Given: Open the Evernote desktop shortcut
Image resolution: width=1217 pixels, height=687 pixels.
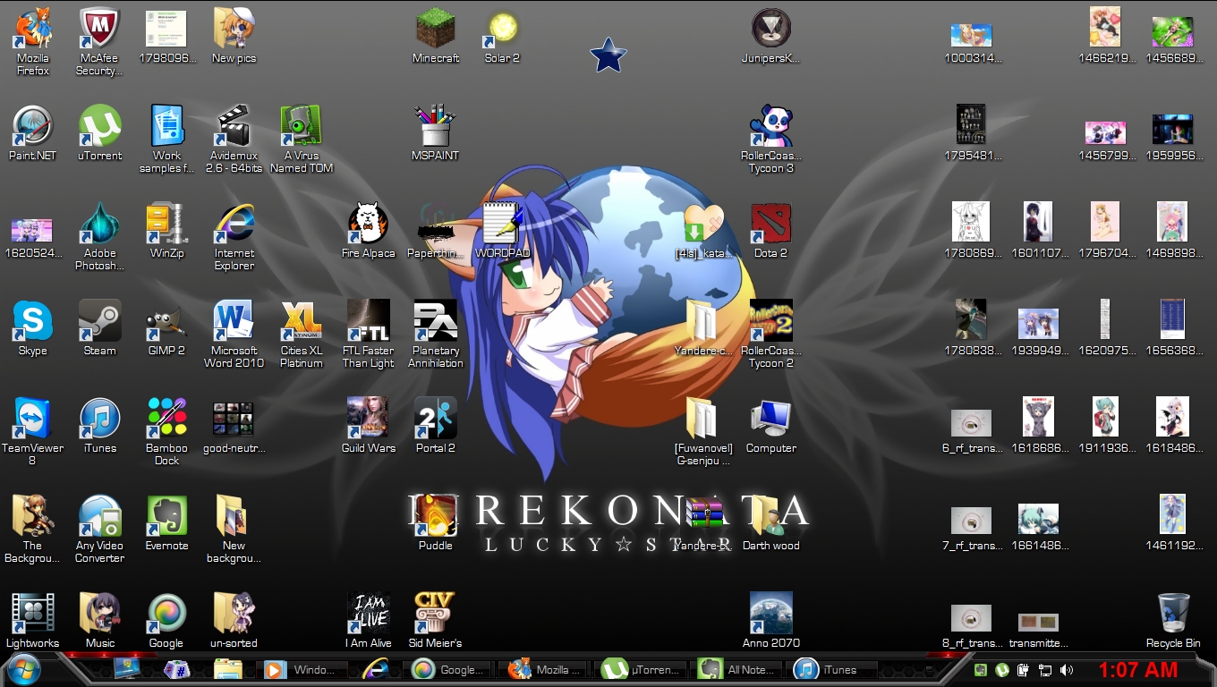Looking at the screenshot, I should pos(166,522).
